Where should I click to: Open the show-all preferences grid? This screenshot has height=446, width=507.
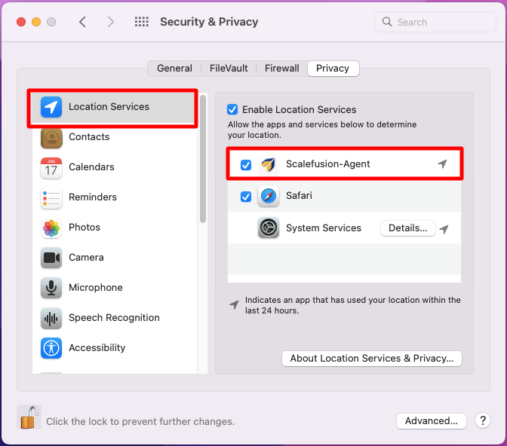pos(141,22)
